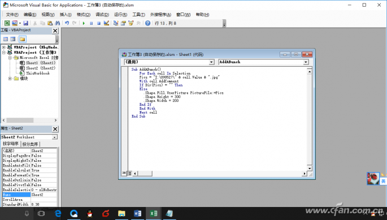The height and width of the screenshot is (220, 387).
Task: Open the (通用) object dropdown in code window
Action: (x=211, y=62)
